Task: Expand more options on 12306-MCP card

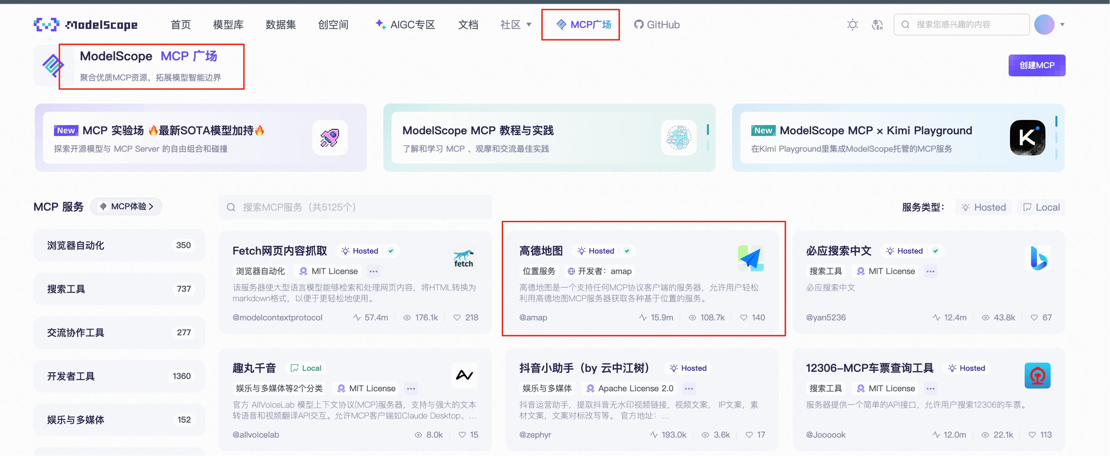Action: (930, 389)
